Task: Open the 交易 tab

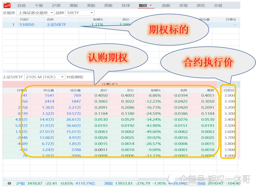Action: click(x=218, y=6)
